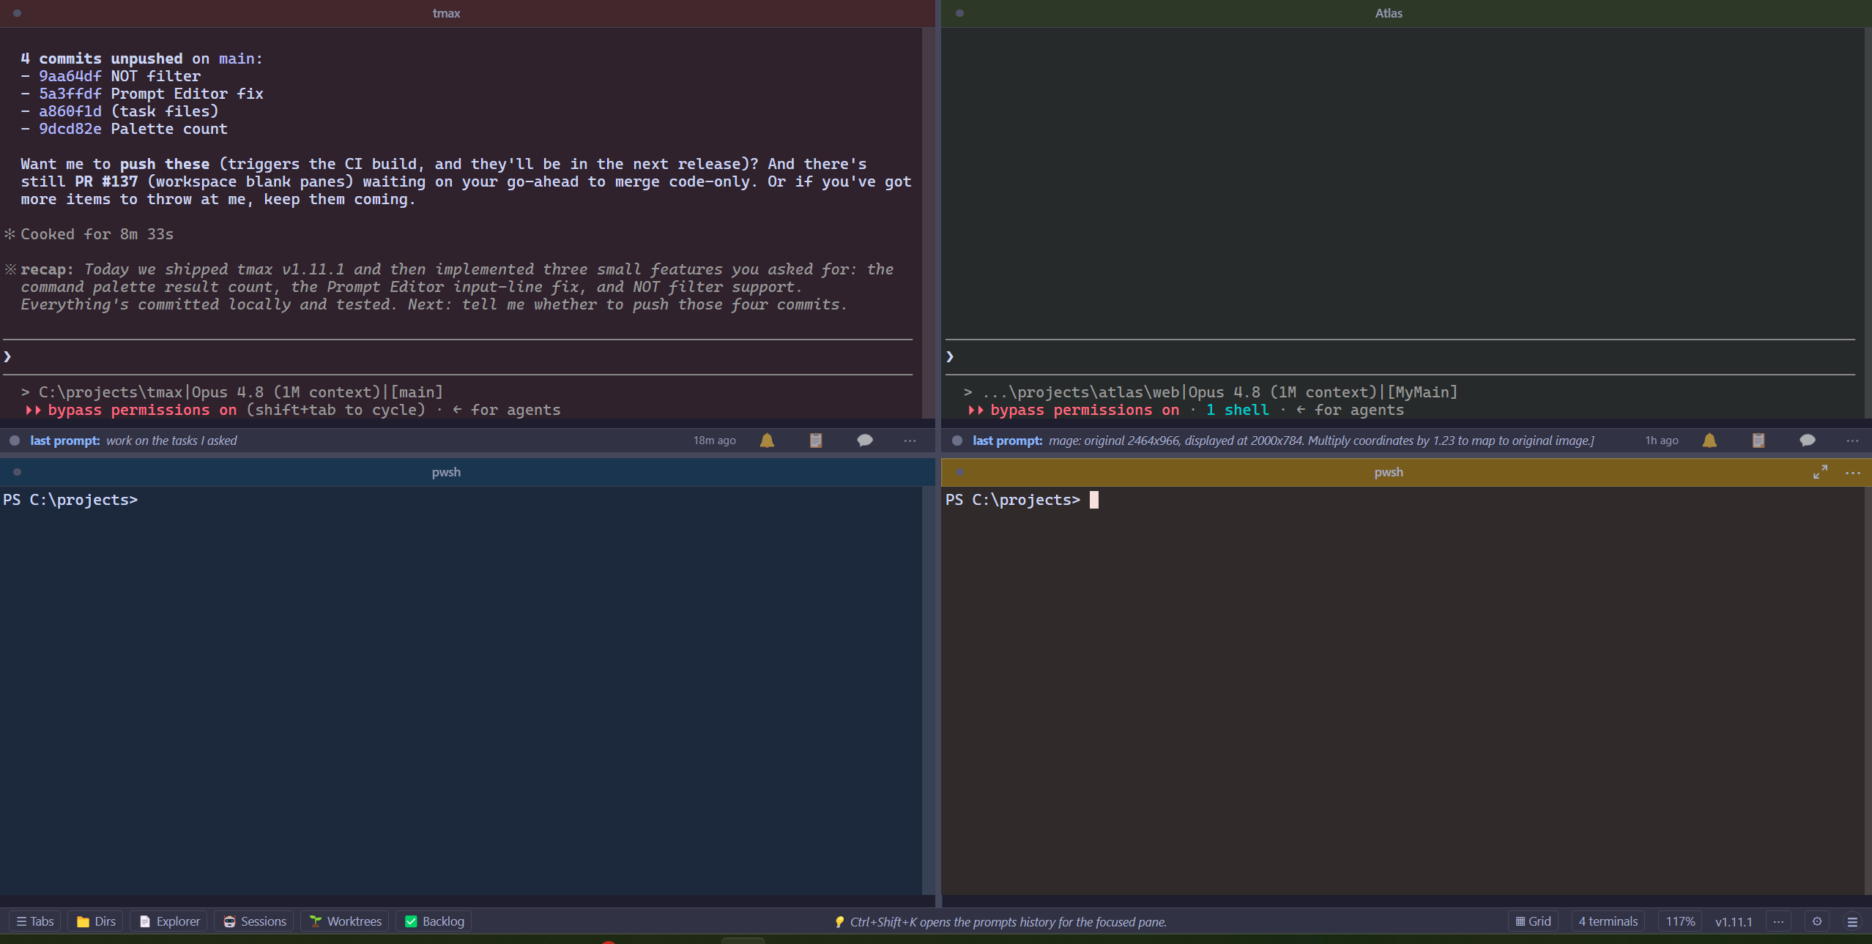Click the chat bubble icon in the tmax pane footer
The height and width of the screenshot is (944, 1872).
tap(865, 441)
